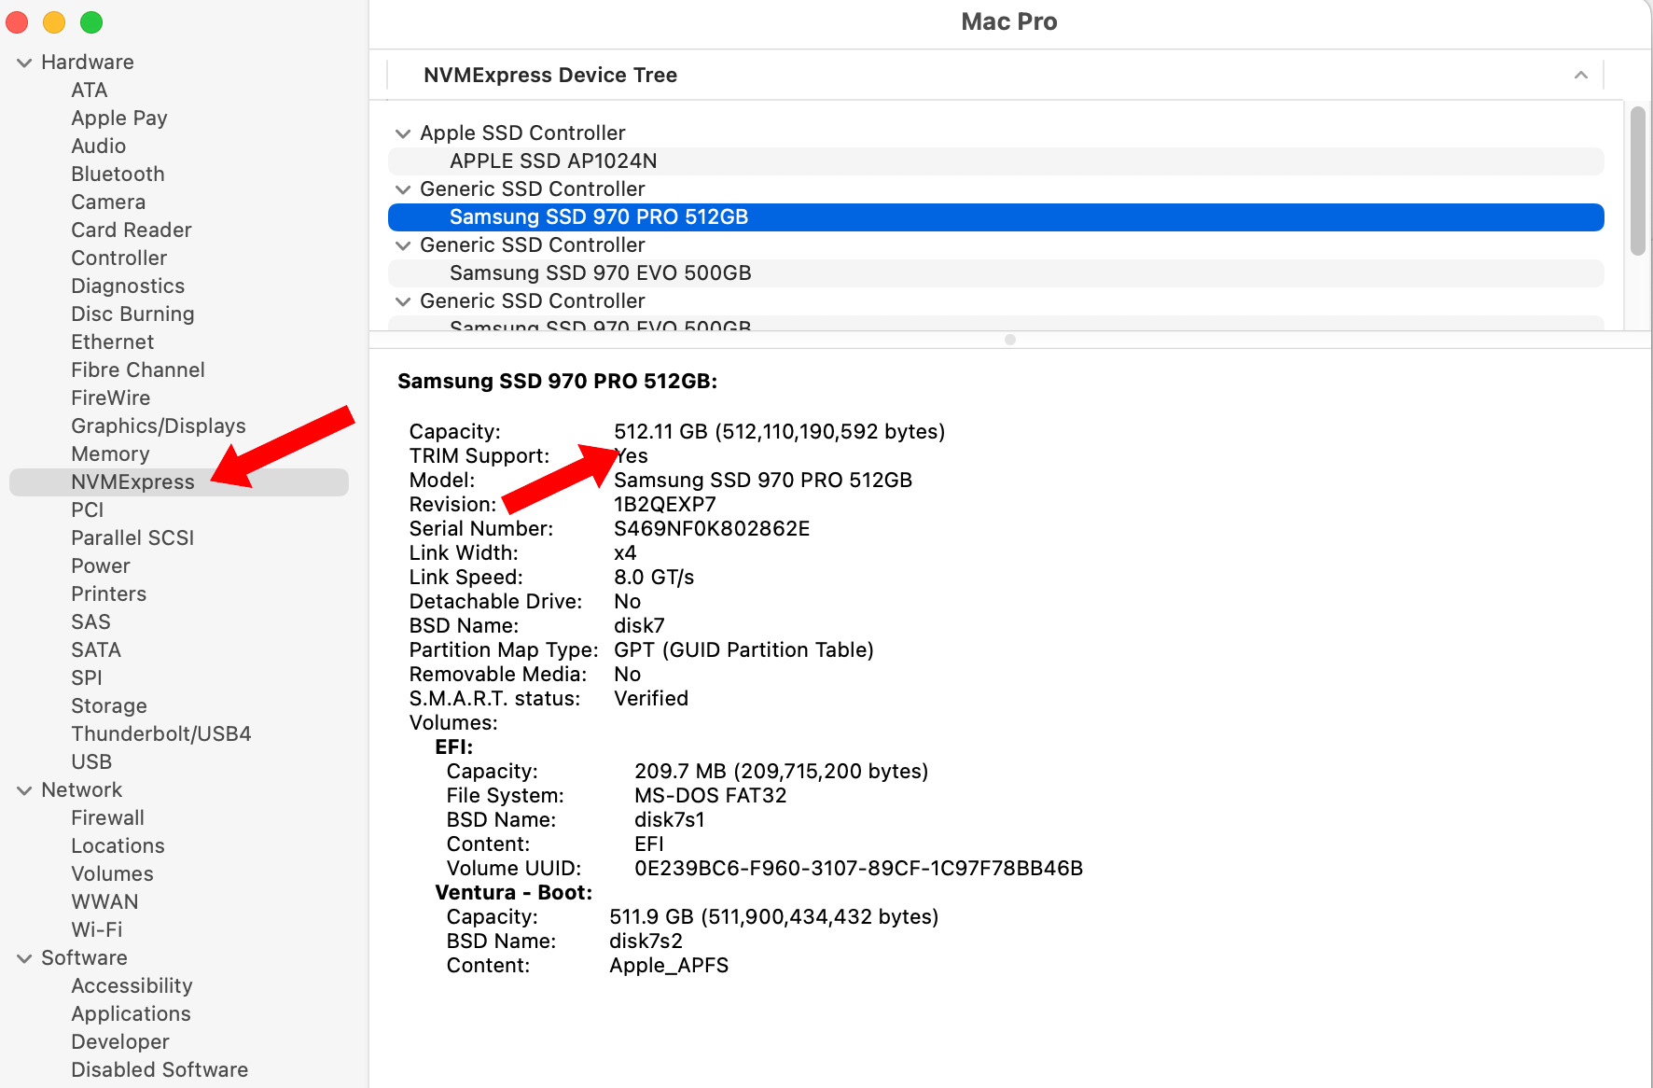The height and width of the screenshot is (1088, 1653).
Task: Click the Link Speed value 8.0 GT/s
Action: pyautogui.click(x=654, y=578)
